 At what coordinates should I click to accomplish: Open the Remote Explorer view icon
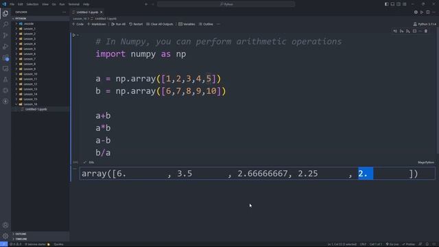click(x=5, y=69)
